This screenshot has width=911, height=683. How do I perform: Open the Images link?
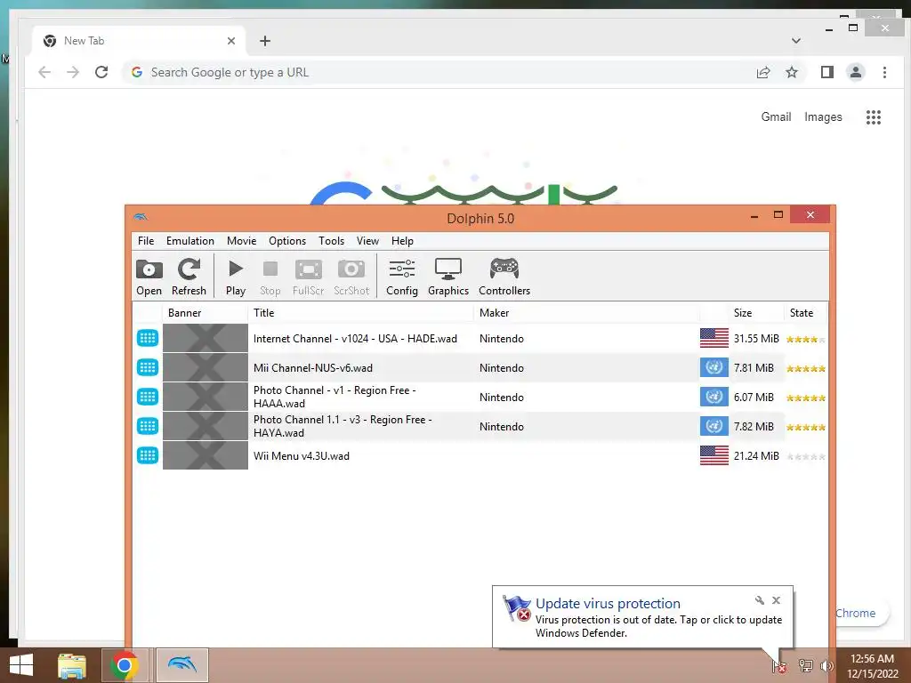click(823, 117)
